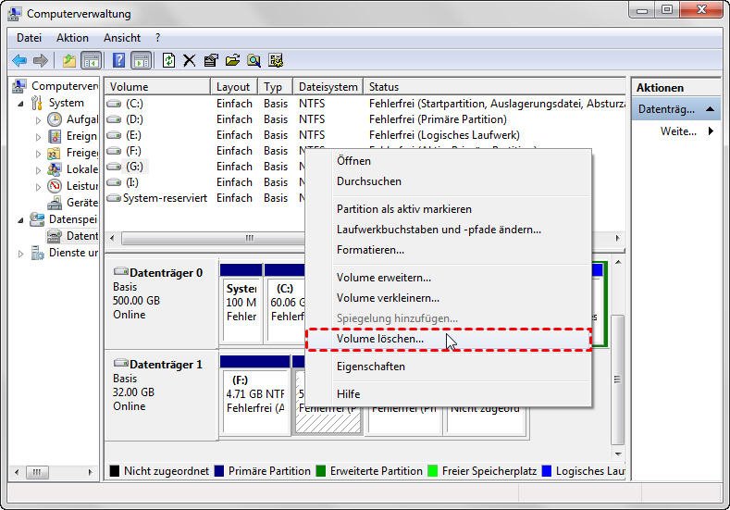Select the System-reserviert volume row
The width and height of the screenshot is (730, 510).
coord(204,198)
